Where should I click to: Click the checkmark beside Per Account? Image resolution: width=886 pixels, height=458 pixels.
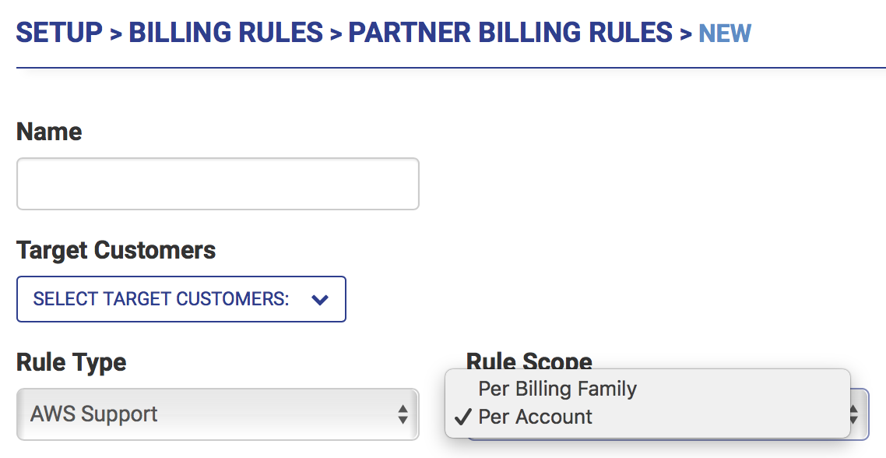click(x=462, y=416)
